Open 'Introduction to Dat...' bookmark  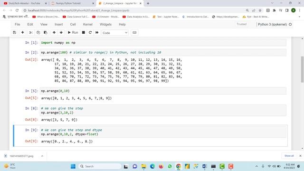point(195,17)
